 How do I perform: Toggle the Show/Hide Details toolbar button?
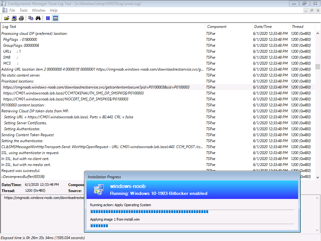[x=55, y=18]
